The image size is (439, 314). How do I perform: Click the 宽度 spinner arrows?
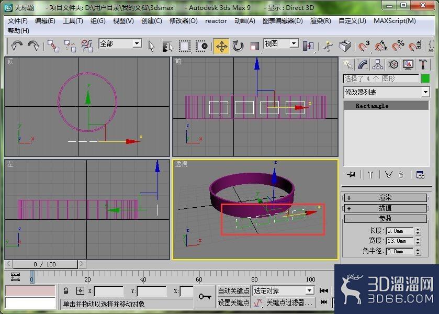418,241
